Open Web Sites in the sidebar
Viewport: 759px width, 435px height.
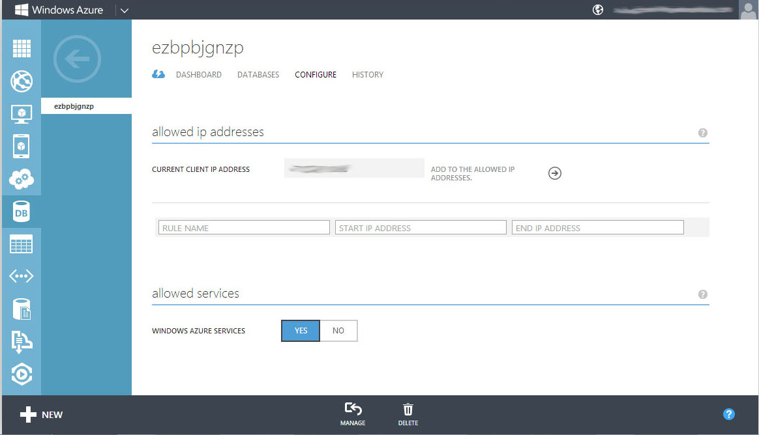point(22,81)
